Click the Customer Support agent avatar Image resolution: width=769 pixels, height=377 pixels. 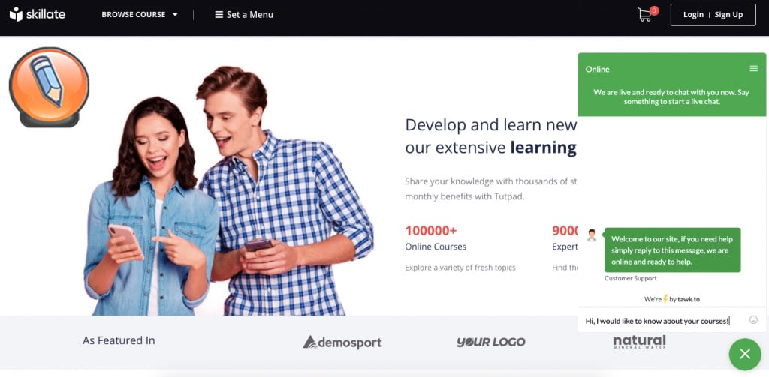[592, 235]
